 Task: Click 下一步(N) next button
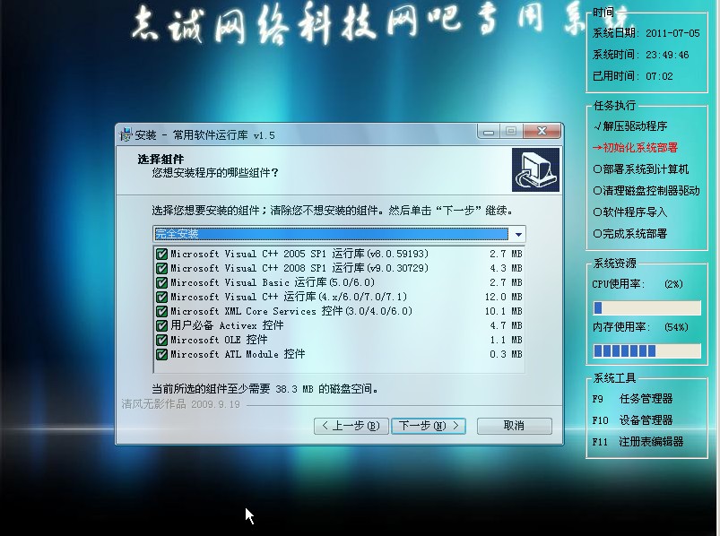tap(429, 426)
